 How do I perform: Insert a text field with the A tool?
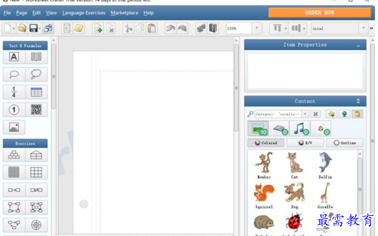pyautogui.click(x=14, y=57)
